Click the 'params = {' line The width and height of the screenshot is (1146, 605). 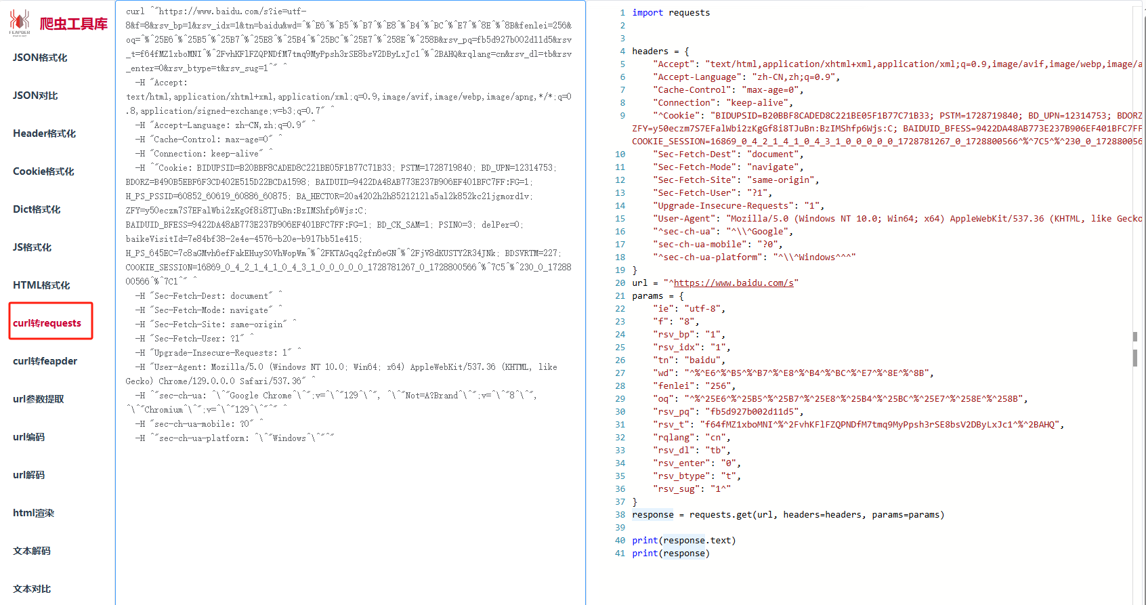pyautogui.click(x=658, y=296)
